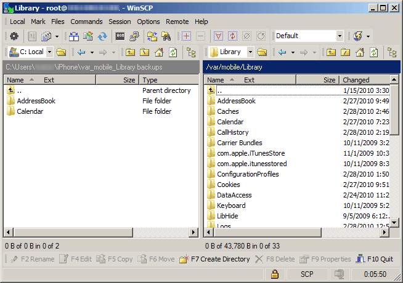The height and width of the screenshot is (283, 403).
Task: Click the session lock icon in status bar
Action: pyautogui.click(x=275, y=274)
